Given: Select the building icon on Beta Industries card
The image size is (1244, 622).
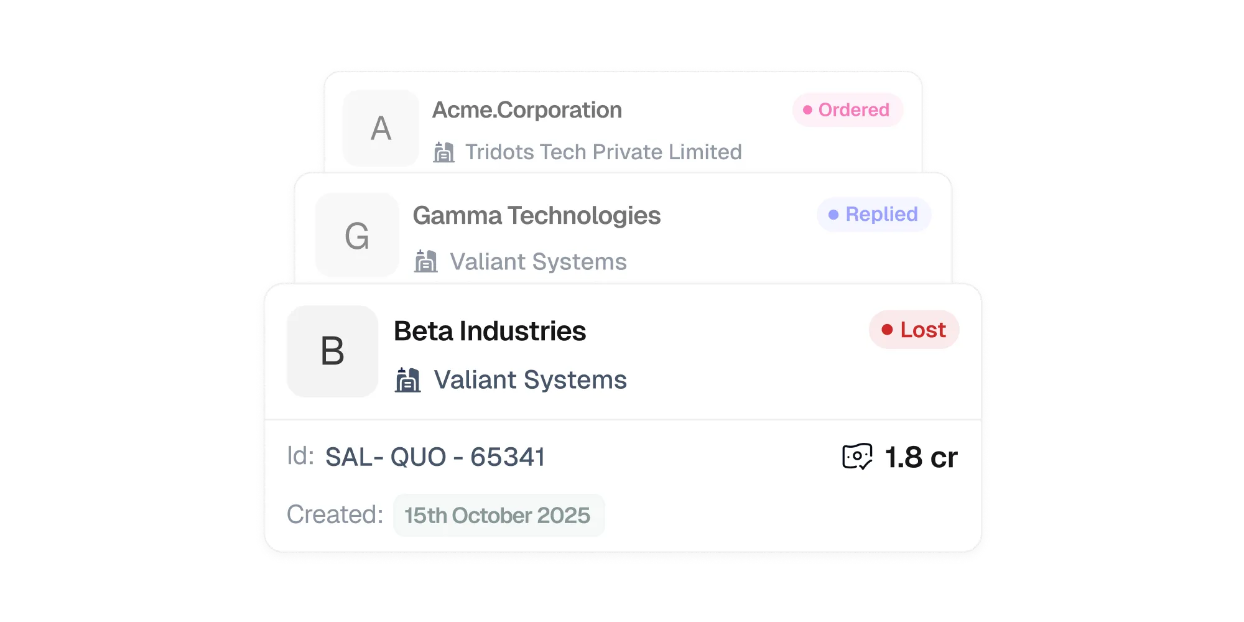Looking at the screenshot, I should point(409,379).
